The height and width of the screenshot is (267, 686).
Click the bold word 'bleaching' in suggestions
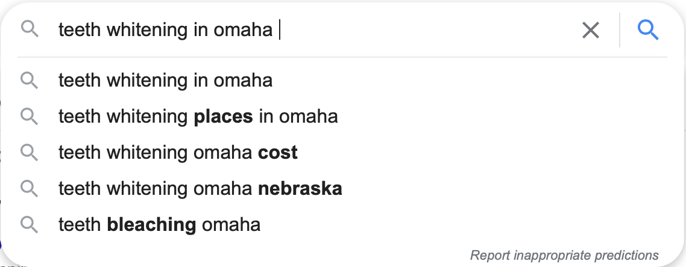pos(151,224)
